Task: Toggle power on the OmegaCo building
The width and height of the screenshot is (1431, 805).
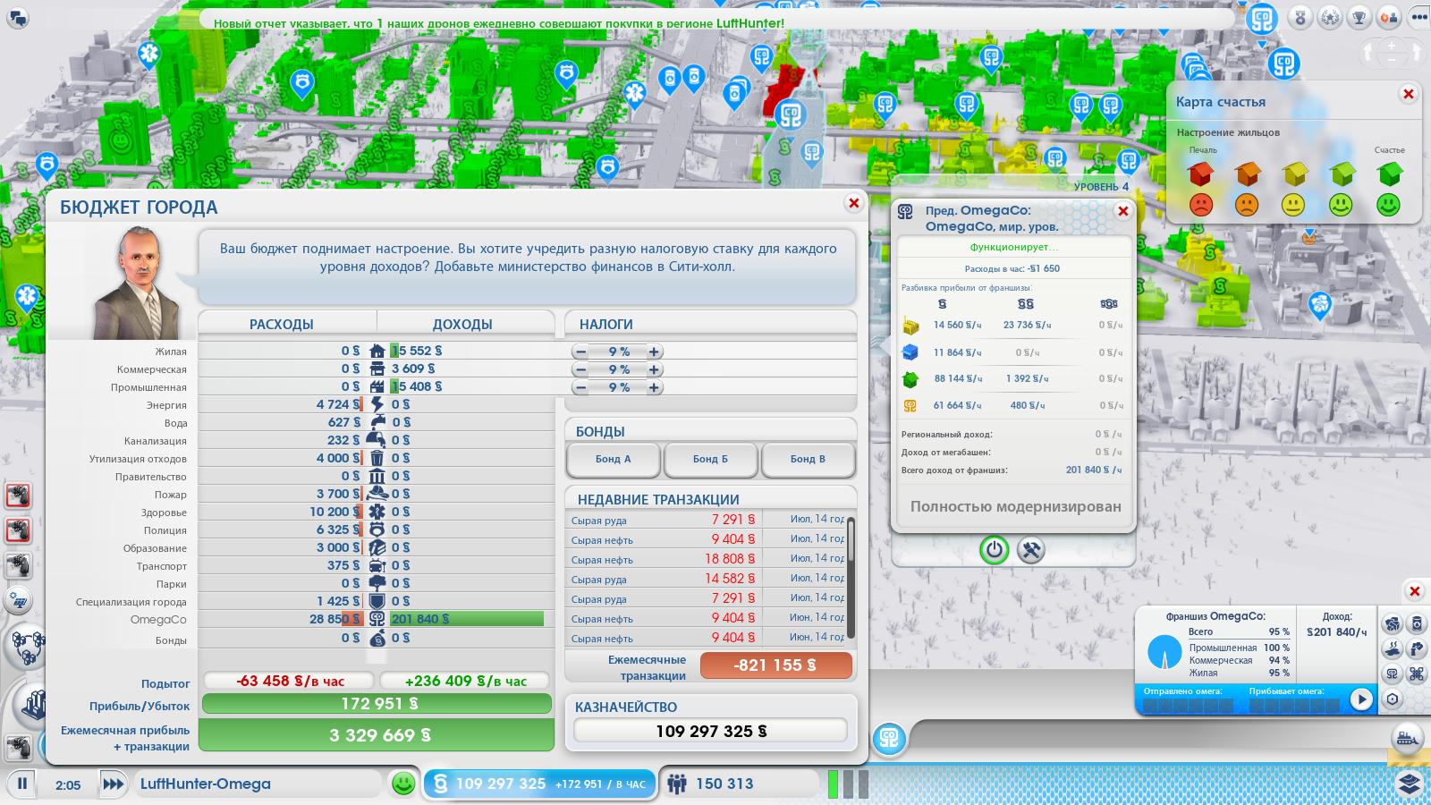Action: point(994,549)
